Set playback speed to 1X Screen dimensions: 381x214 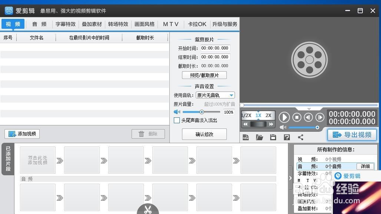pos(258,115)
